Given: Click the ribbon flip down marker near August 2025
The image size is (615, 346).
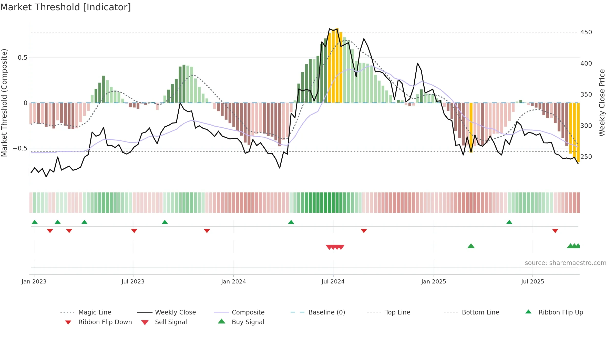Looking at the screenshot, I should [x=555, y=231].
